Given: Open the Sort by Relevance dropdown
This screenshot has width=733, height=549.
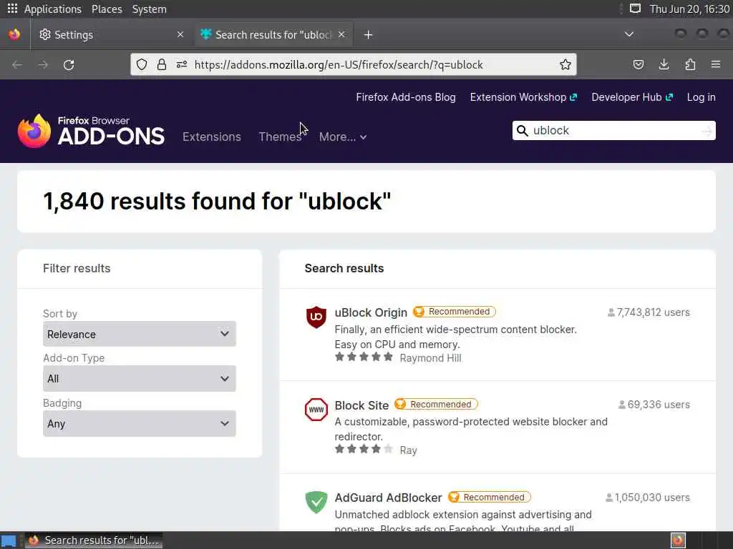Looking at the screenshot, I should click(x=140, y=334).
